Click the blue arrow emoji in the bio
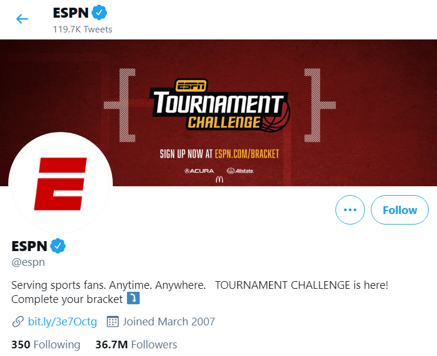The image size is (437, 356). (133, 299)
